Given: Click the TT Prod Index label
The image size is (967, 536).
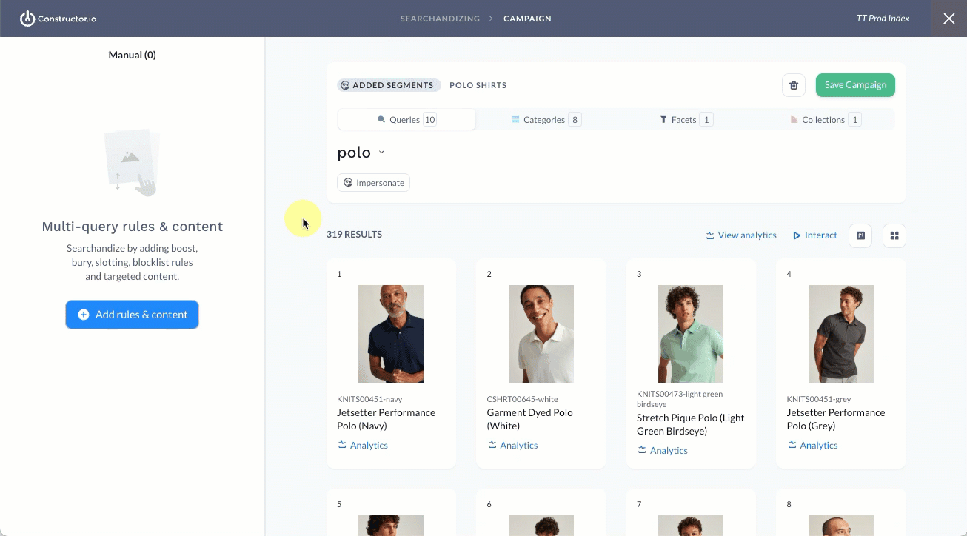Looking at the screenshot, I should tap(883, 19).
